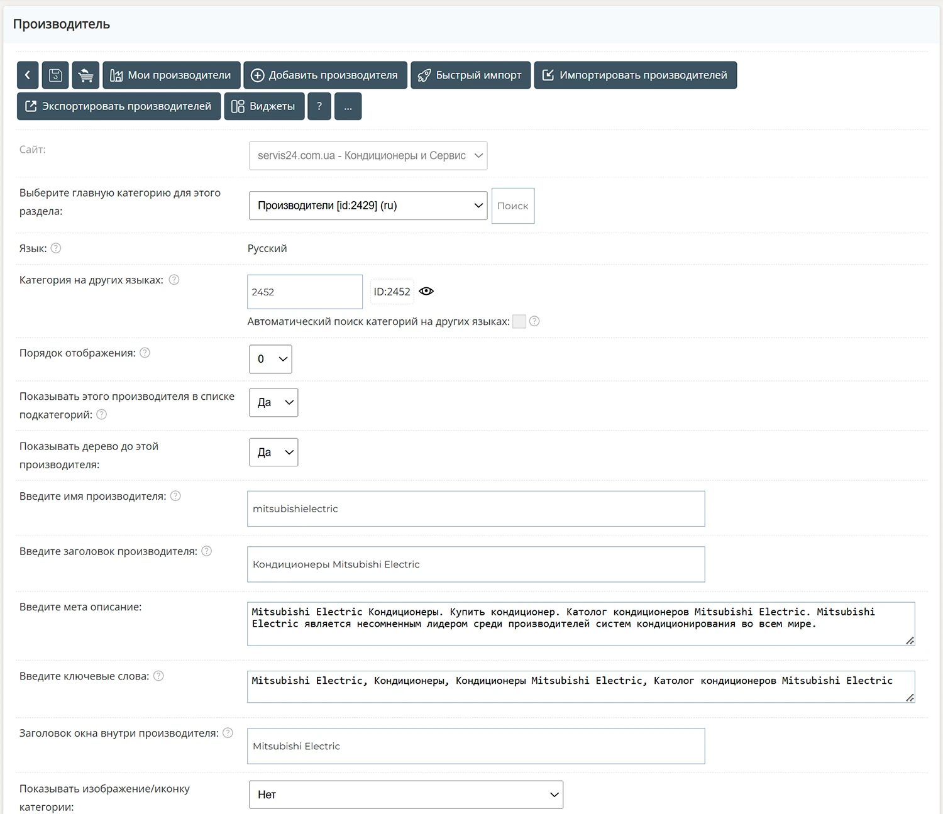Click the Производитель page heading

(62, 25)
